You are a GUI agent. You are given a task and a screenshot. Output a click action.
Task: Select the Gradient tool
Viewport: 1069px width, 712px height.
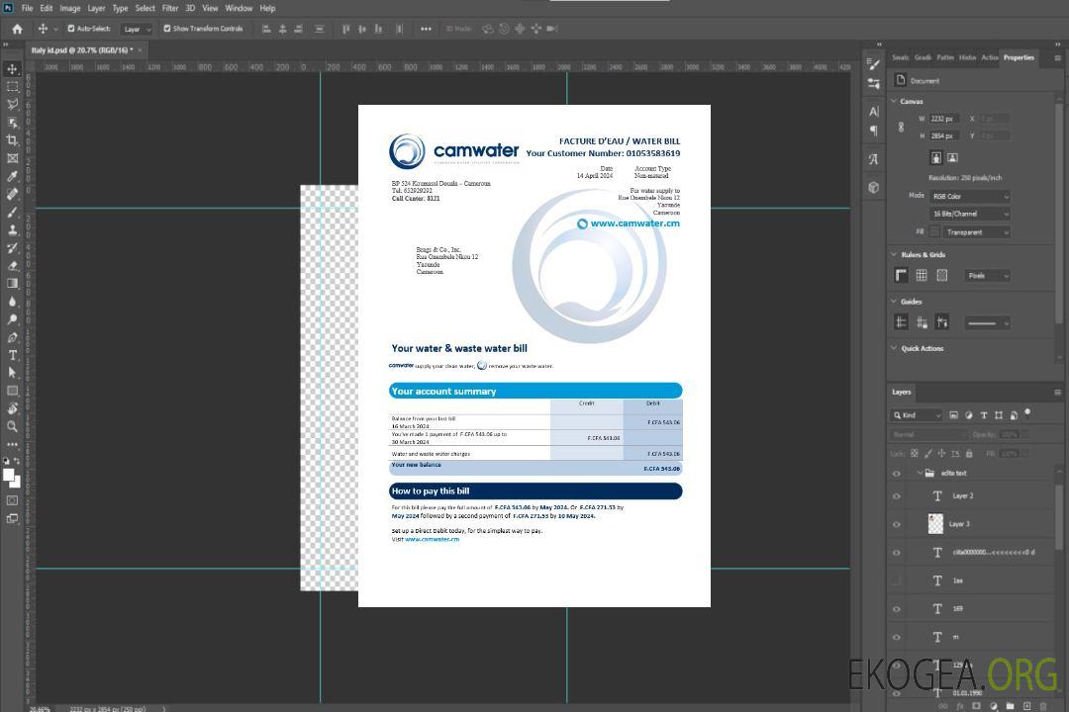click(x=12, y=284)
